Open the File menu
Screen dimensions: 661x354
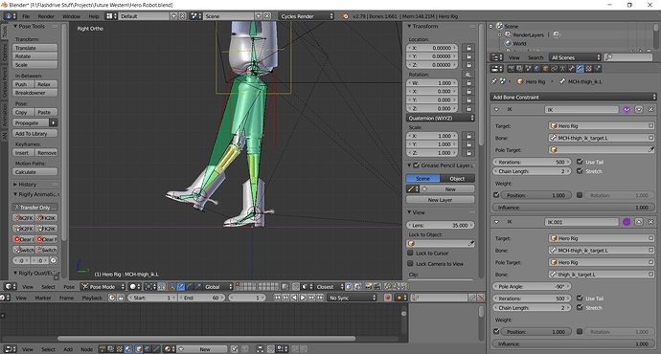click(x=26, y=16)
